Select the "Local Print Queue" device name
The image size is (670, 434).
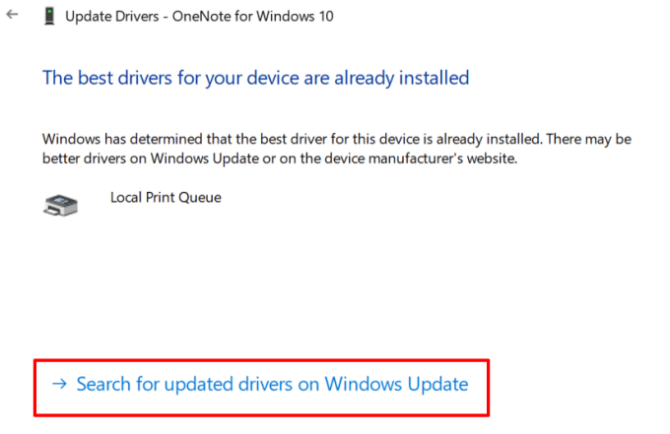coord(166,197)
